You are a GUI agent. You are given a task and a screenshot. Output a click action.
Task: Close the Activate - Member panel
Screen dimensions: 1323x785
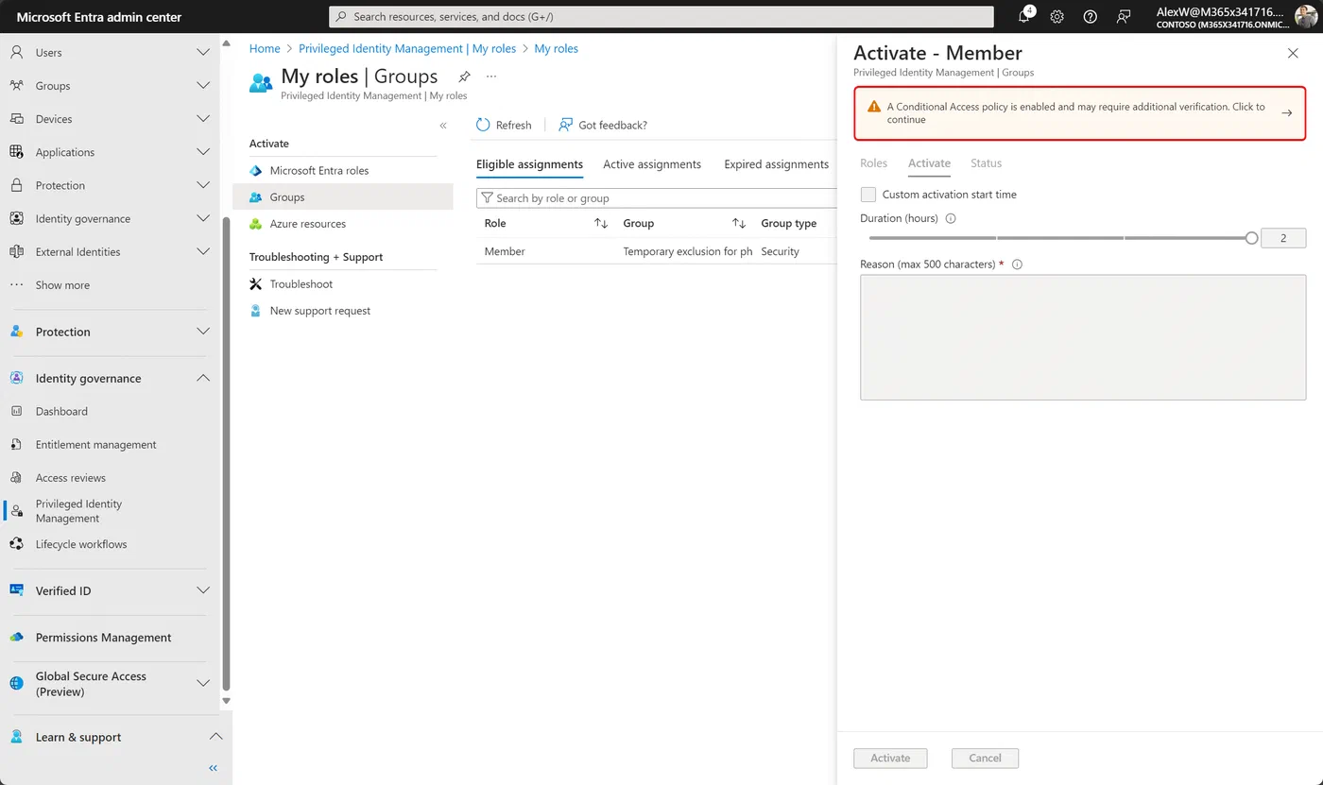click(1293, 54)
